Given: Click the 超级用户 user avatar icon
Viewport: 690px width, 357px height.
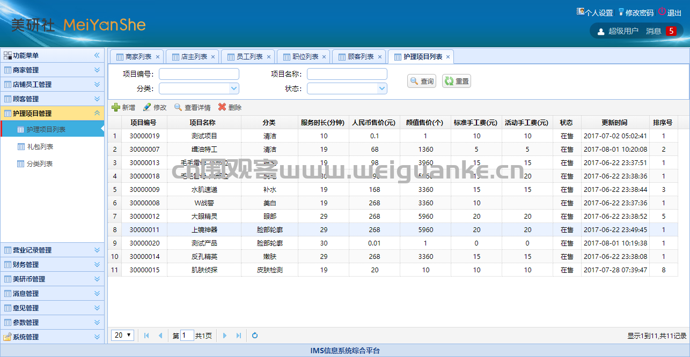Looking at the screenshot, I should (x=601, y=31).
